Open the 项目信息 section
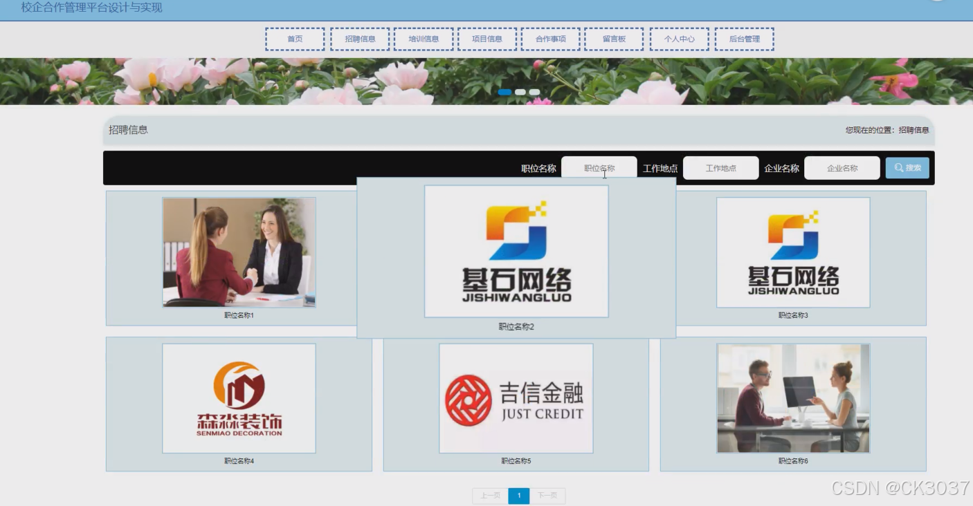Image resolution: width=973 pixels, height=506 pixels. (488, 39)
